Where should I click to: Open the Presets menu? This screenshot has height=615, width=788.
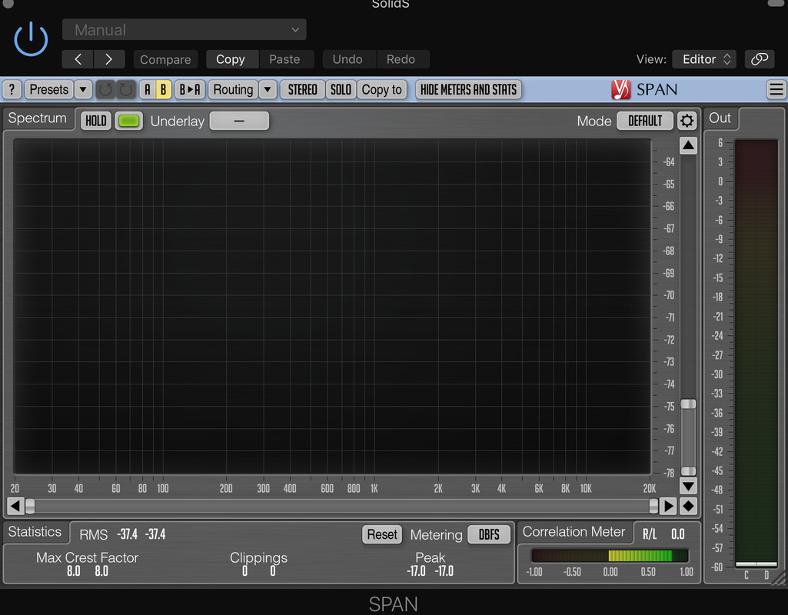[48, 90]
